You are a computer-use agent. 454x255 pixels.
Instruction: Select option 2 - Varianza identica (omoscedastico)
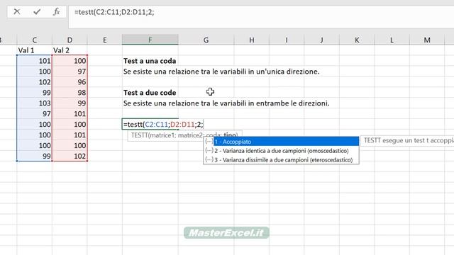tap(281, 151)
